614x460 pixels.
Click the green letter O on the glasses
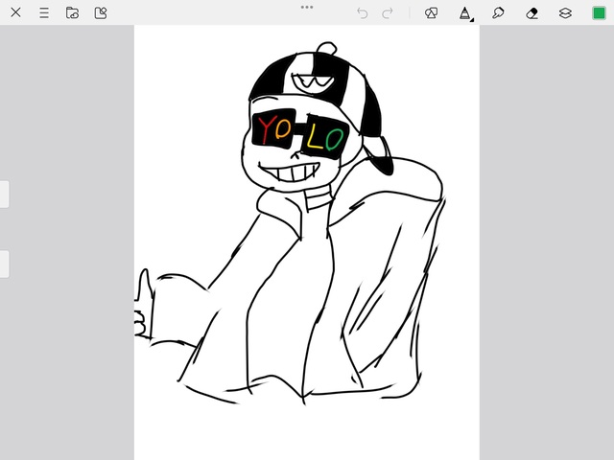pyautogui.click(x=333, y=140)
